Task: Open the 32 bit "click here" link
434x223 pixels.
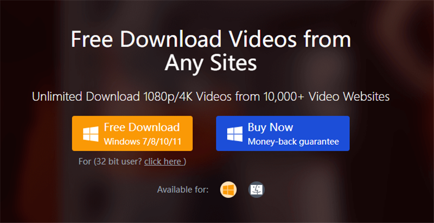Action: (164, 161)
